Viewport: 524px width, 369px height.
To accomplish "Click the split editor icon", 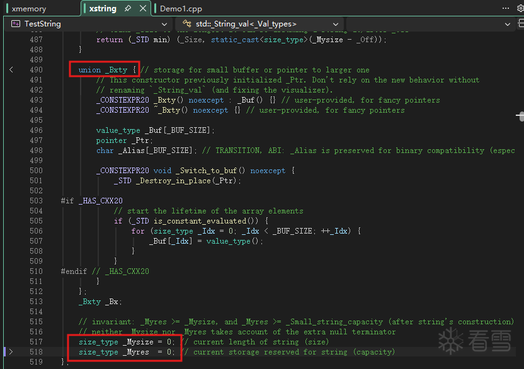I will pyautogui.click(x=521, y=23).
